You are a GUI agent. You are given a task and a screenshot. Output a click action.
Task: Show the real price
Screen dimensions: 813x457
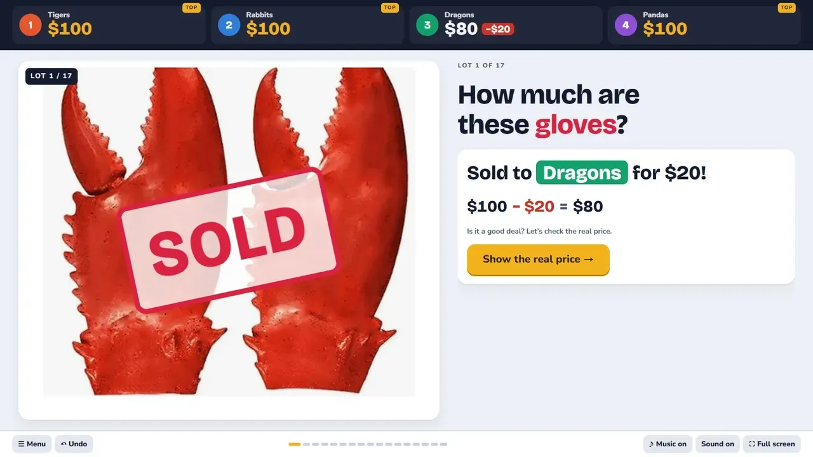click(538, 260)
